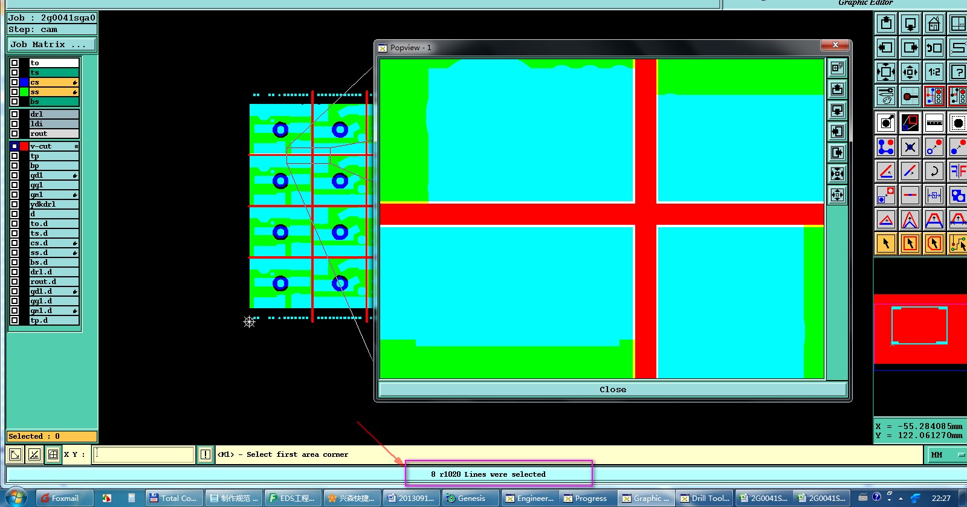Open Foxmail from the taskbar
The height and width of the screenshot is (507, 967).
pos(65,499)
